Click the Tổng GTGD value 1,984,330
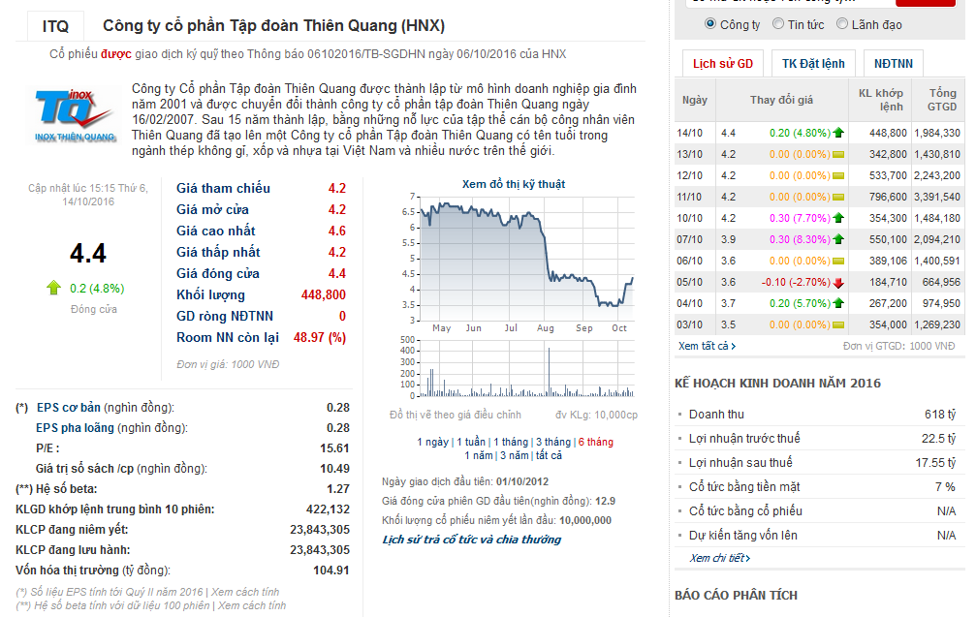This screenshot has height=617, width=976. click(937, 133)
